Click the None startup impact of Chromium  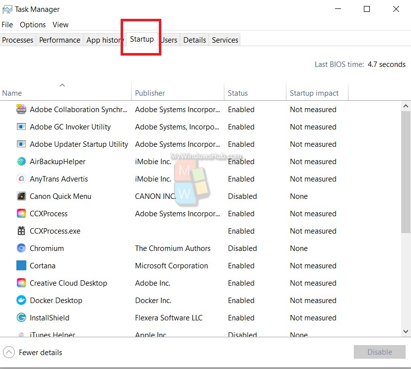point(299,248)
